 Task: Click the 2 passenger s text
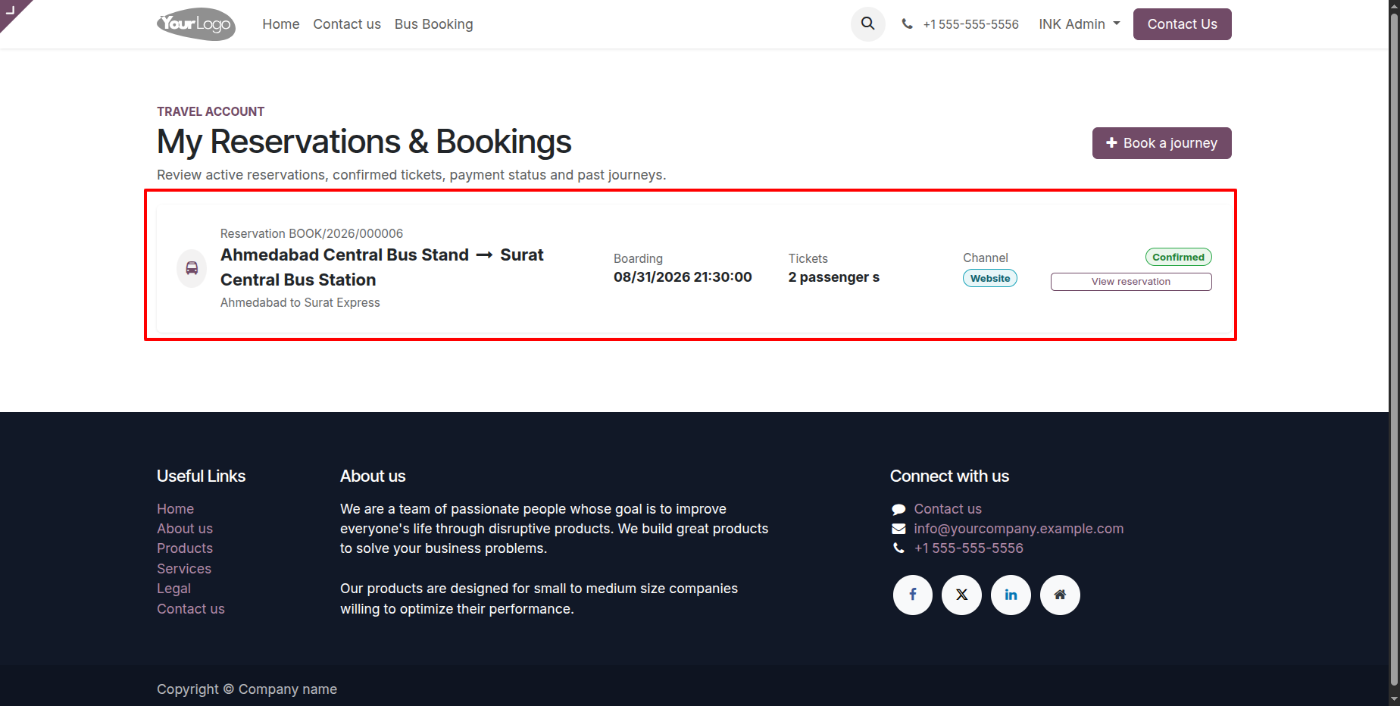(x=834, y=277)
